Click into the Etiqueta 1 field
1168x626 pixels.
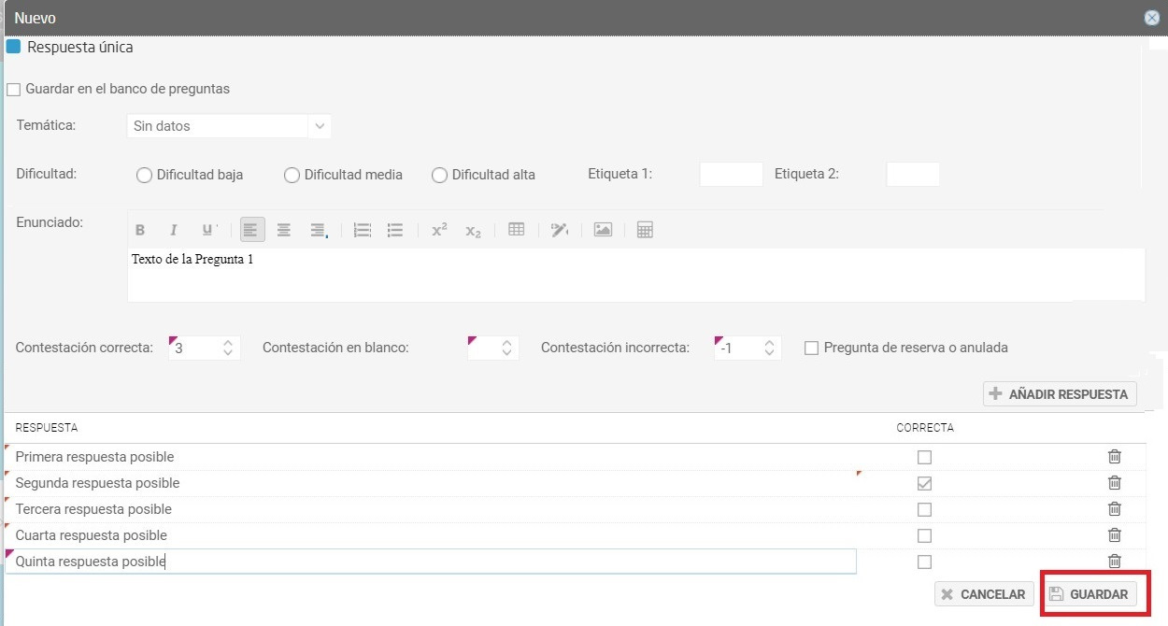click(731, 175)
